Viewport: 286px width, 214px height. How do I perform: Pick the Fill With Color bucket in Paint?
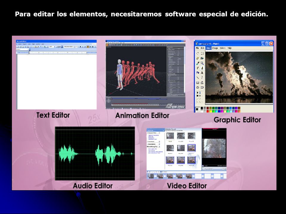click(202, 58)
